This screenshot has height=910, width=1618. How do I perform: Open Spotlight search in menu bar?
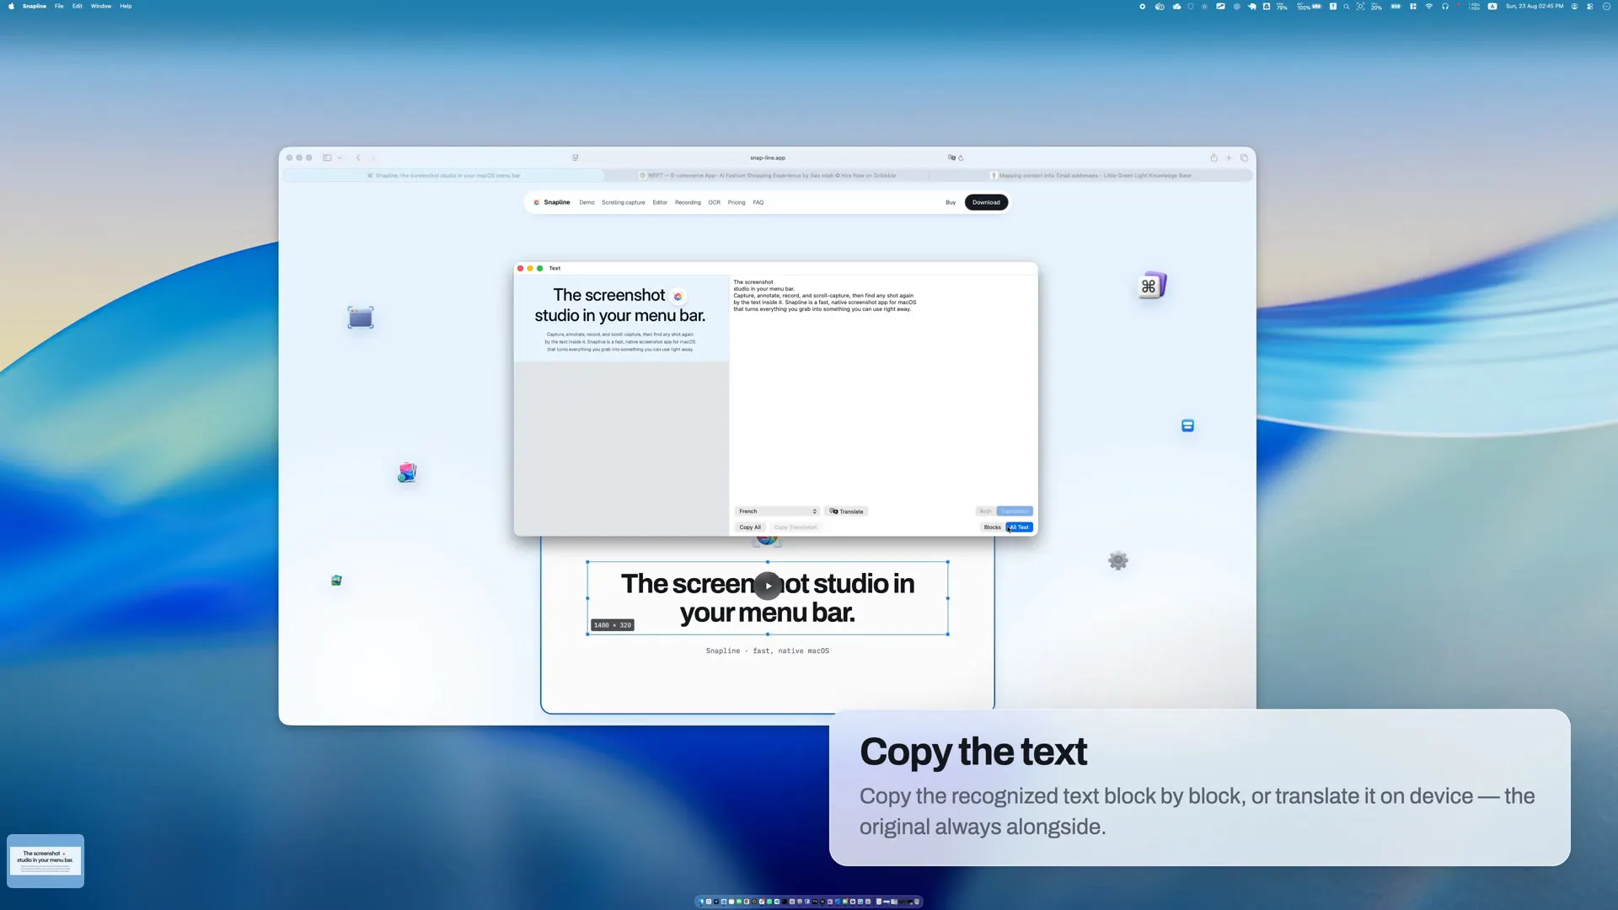(1347, 6)
